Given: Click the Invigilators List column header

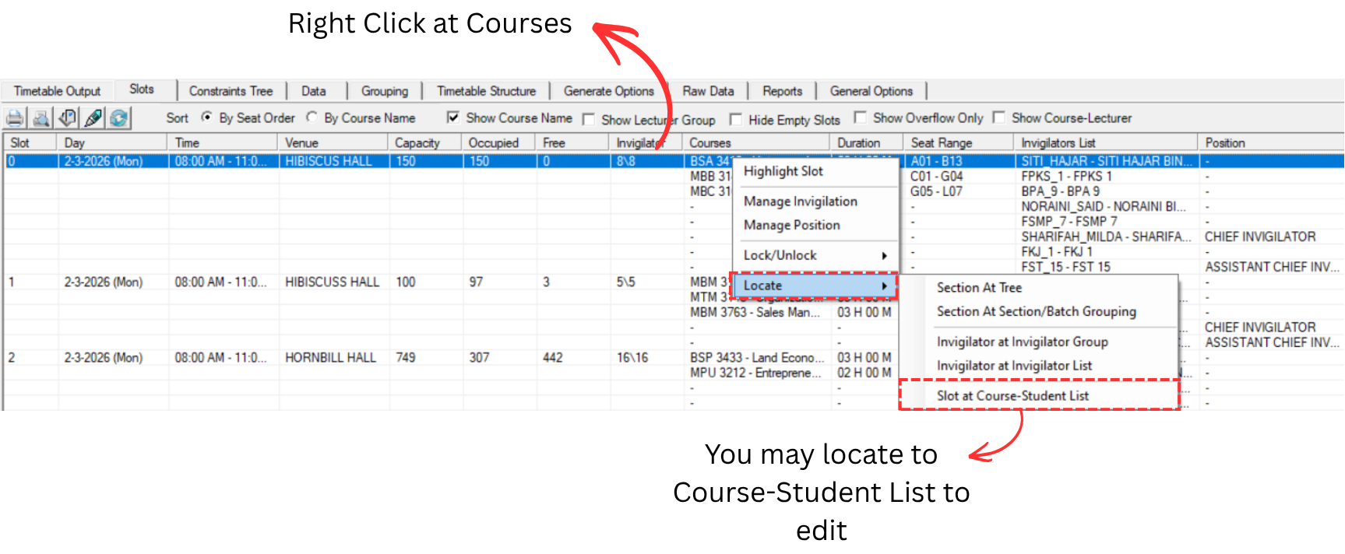Looking at the screenshot, I should [1107, 143].
